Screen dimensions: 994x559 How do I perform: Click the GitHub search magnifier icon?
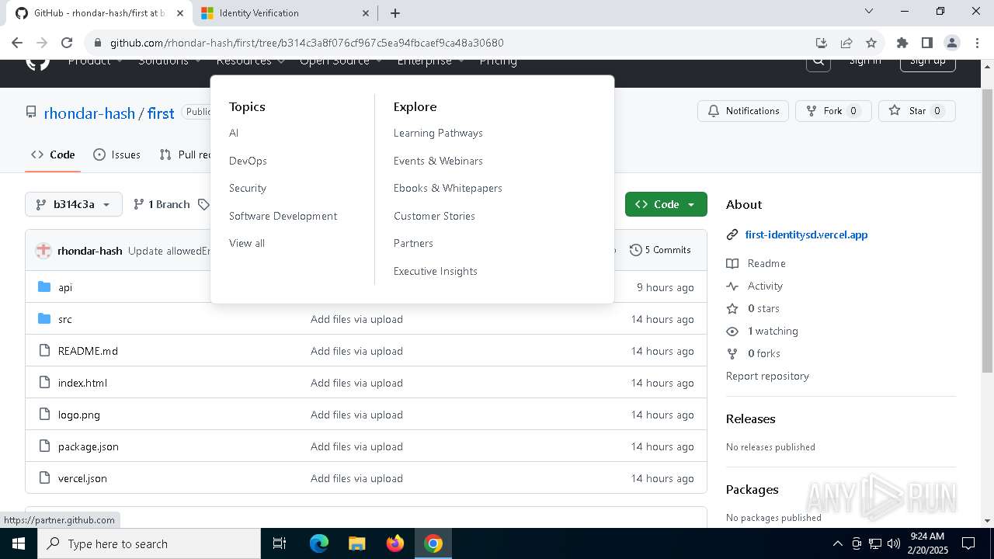coord(818,62)
